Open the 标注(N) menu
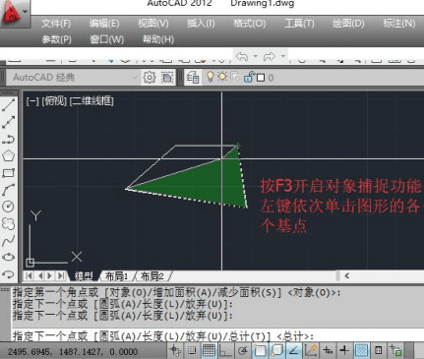 (399, 24)
